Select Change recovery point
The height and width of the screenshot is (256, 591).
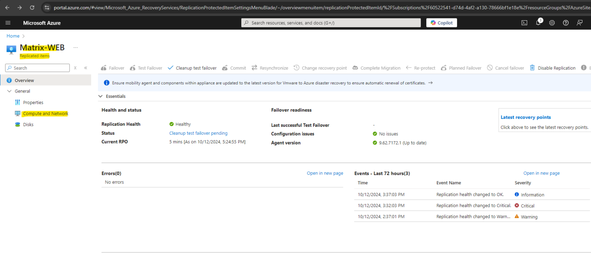click(x=320, y=68)
